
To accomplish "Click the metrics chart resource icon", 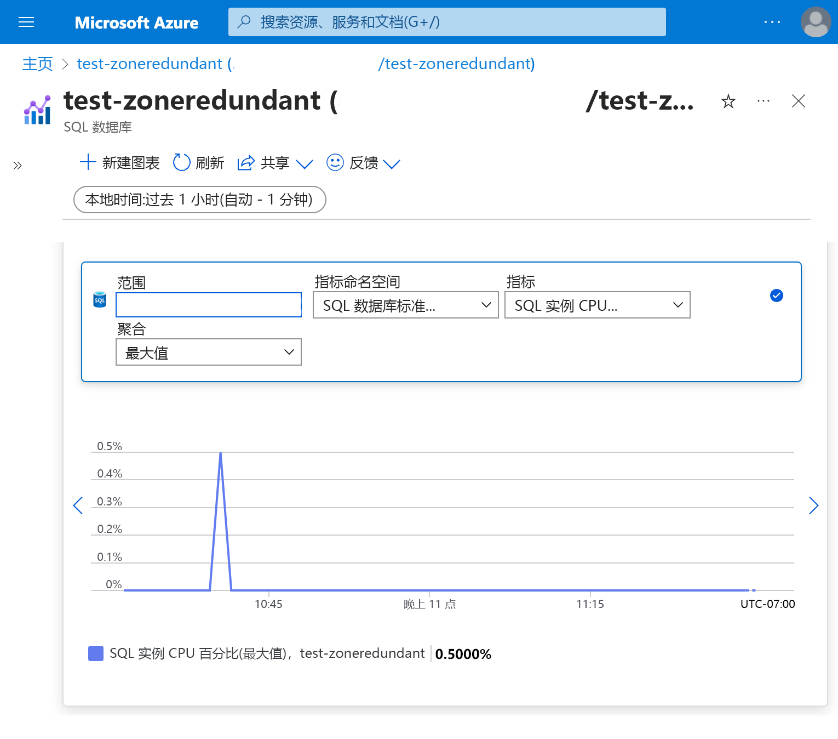I will coord(37,110).
